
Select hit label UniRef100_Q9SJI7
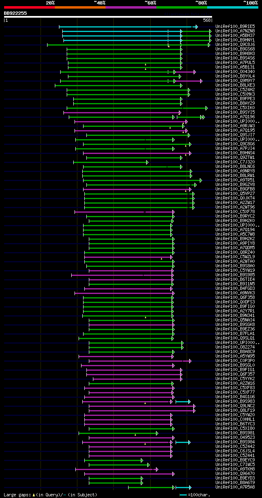[235, 135]
